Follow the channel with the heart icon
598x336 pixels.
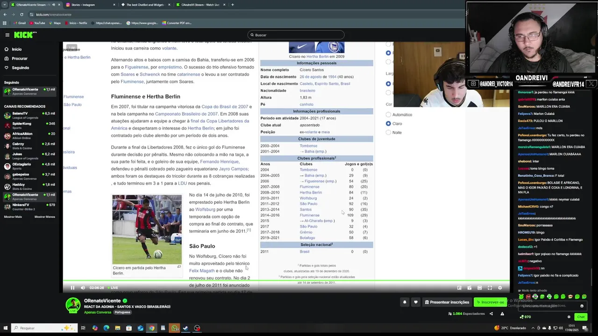coord(416,302)
